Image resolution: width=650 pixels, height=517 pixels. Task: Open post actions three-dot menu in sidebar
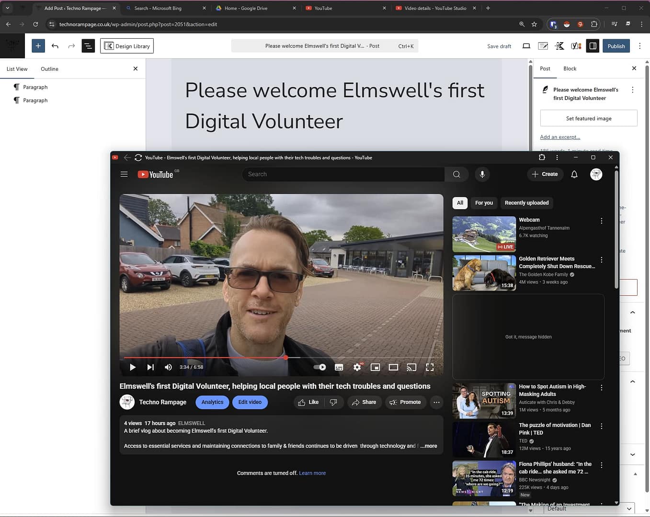(632, 90)
